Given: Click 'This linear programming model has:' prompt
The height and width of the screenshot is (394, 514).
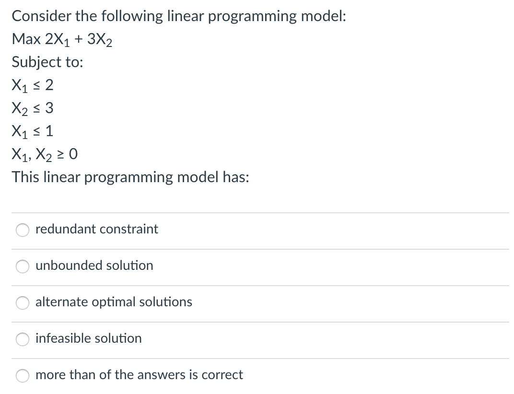Looking at the screenshot, I should 130,177.
